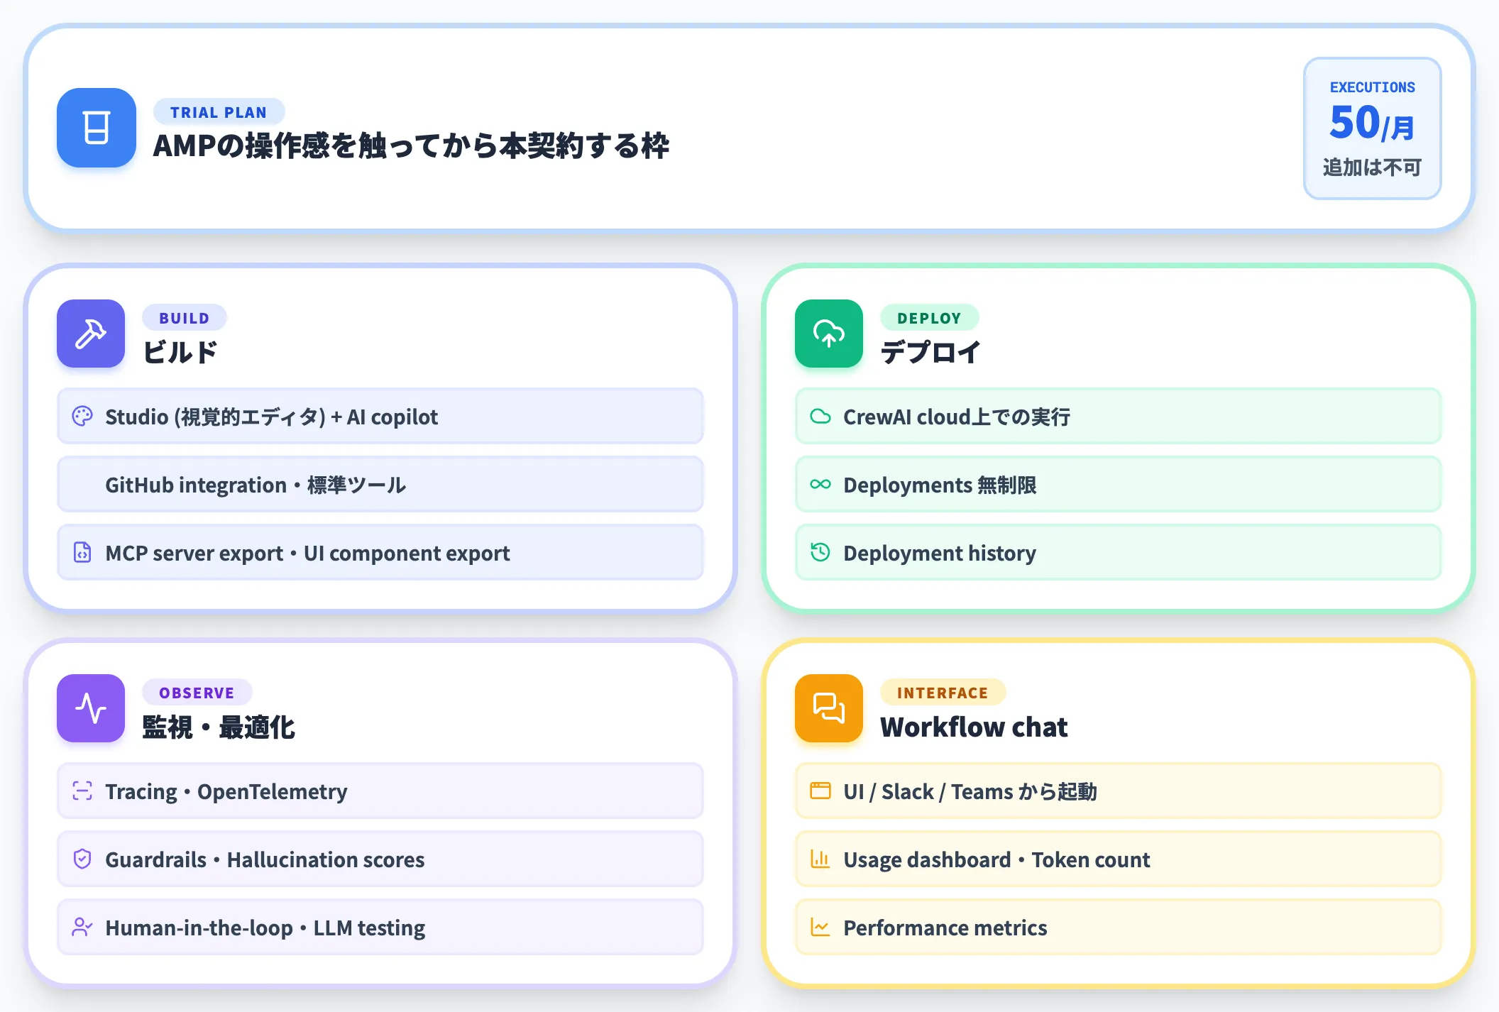Select the UI / Slack / Teams から起動 text
Image resolution: width=1499 pixels, height=1012 pixels.
click(970, 792)
